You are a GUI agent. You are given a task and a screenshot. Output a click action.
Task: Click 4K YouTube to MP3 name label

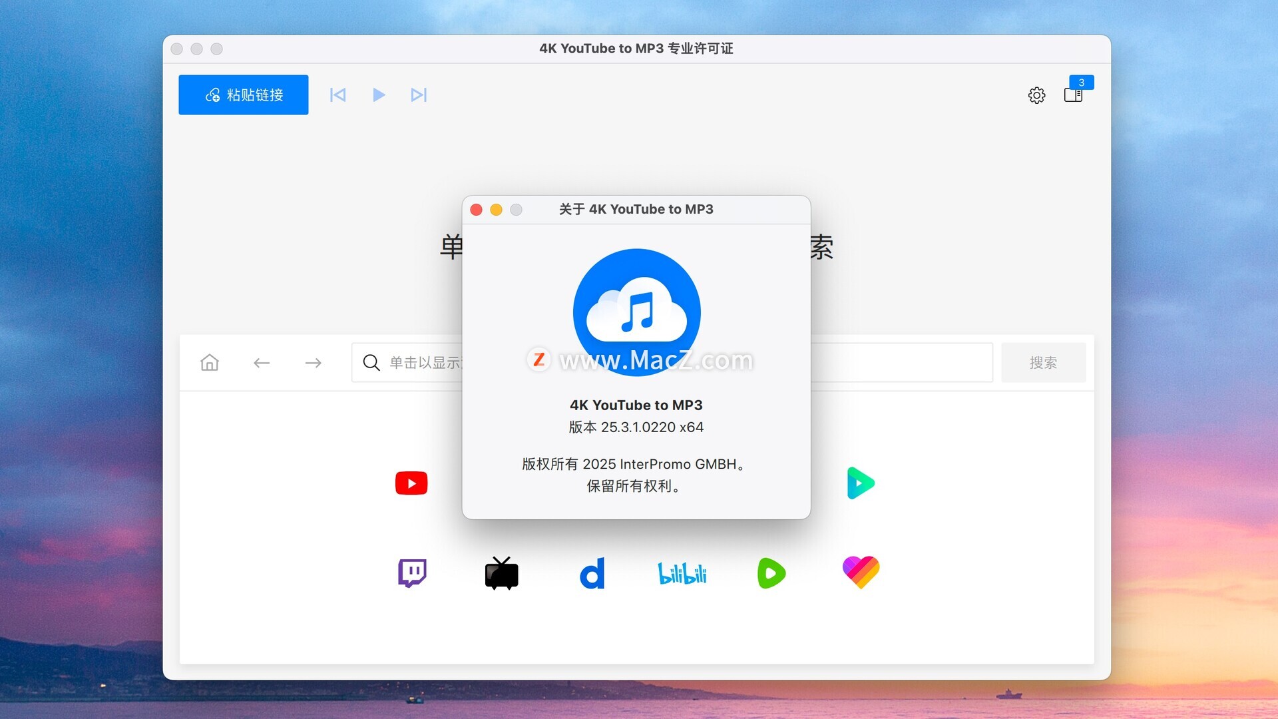tap(636, 405)
